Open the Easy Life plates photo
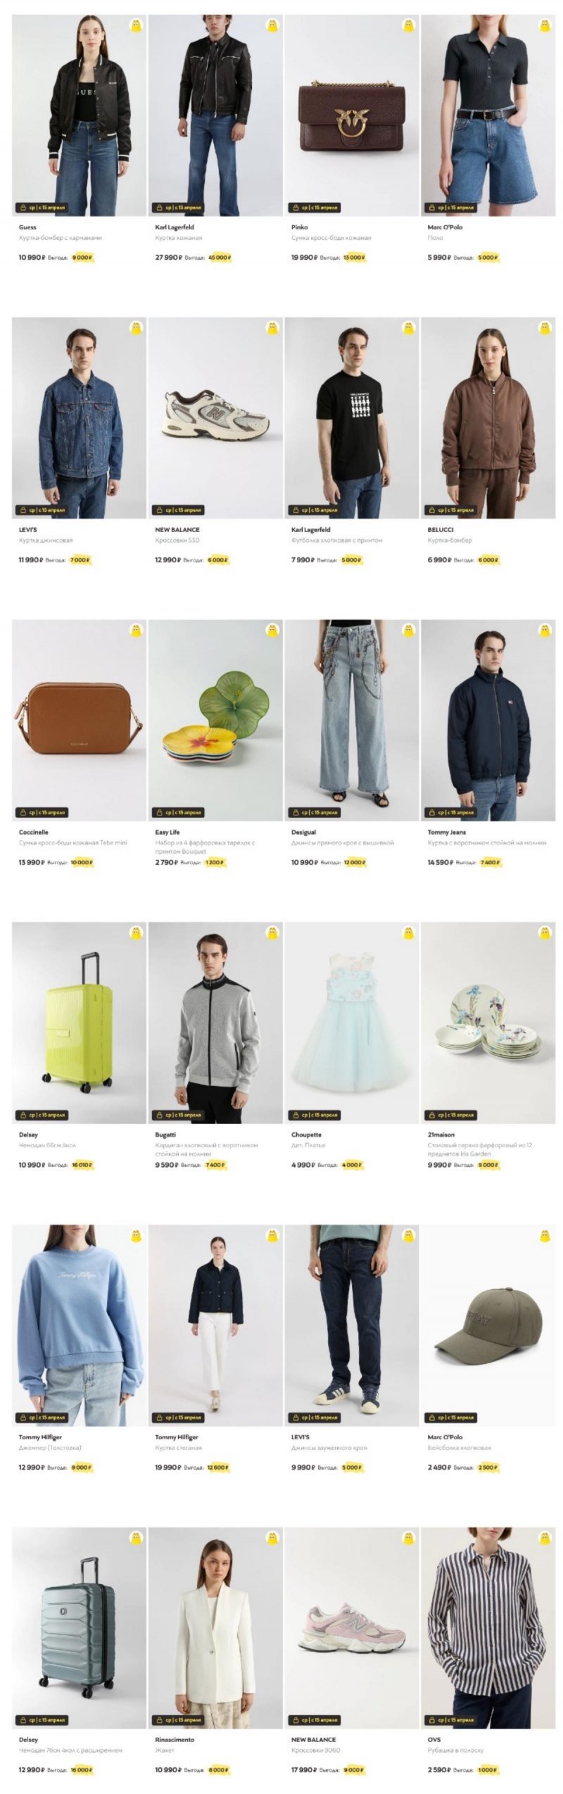This screenshot has width=563, height=1794. pyautogui.click(x=215, y=720)
